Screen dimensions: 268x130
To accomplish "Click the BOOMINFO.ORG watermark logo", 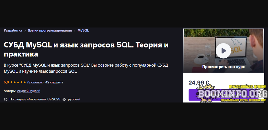I will 232,94.
